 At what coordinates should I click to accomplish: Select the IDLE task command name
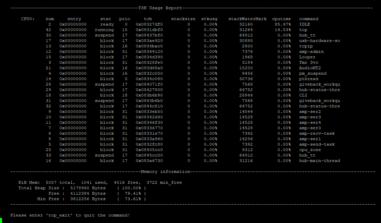[x=304, y=24]
